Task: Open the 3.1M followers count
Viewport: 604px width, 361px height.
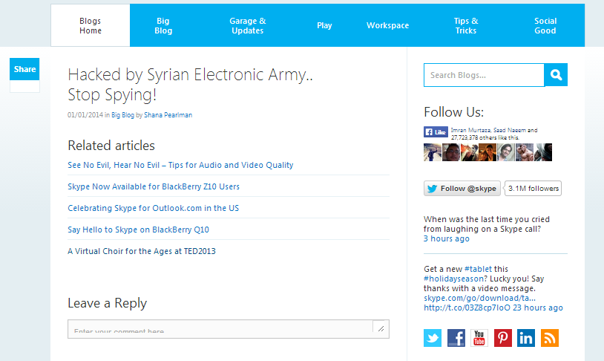Action: tap(533, 188)
